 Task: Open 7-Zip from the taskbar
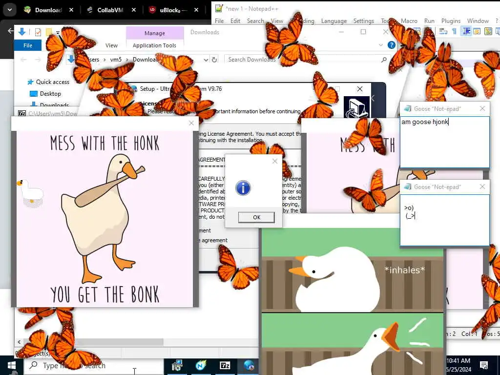pos(225,365)
